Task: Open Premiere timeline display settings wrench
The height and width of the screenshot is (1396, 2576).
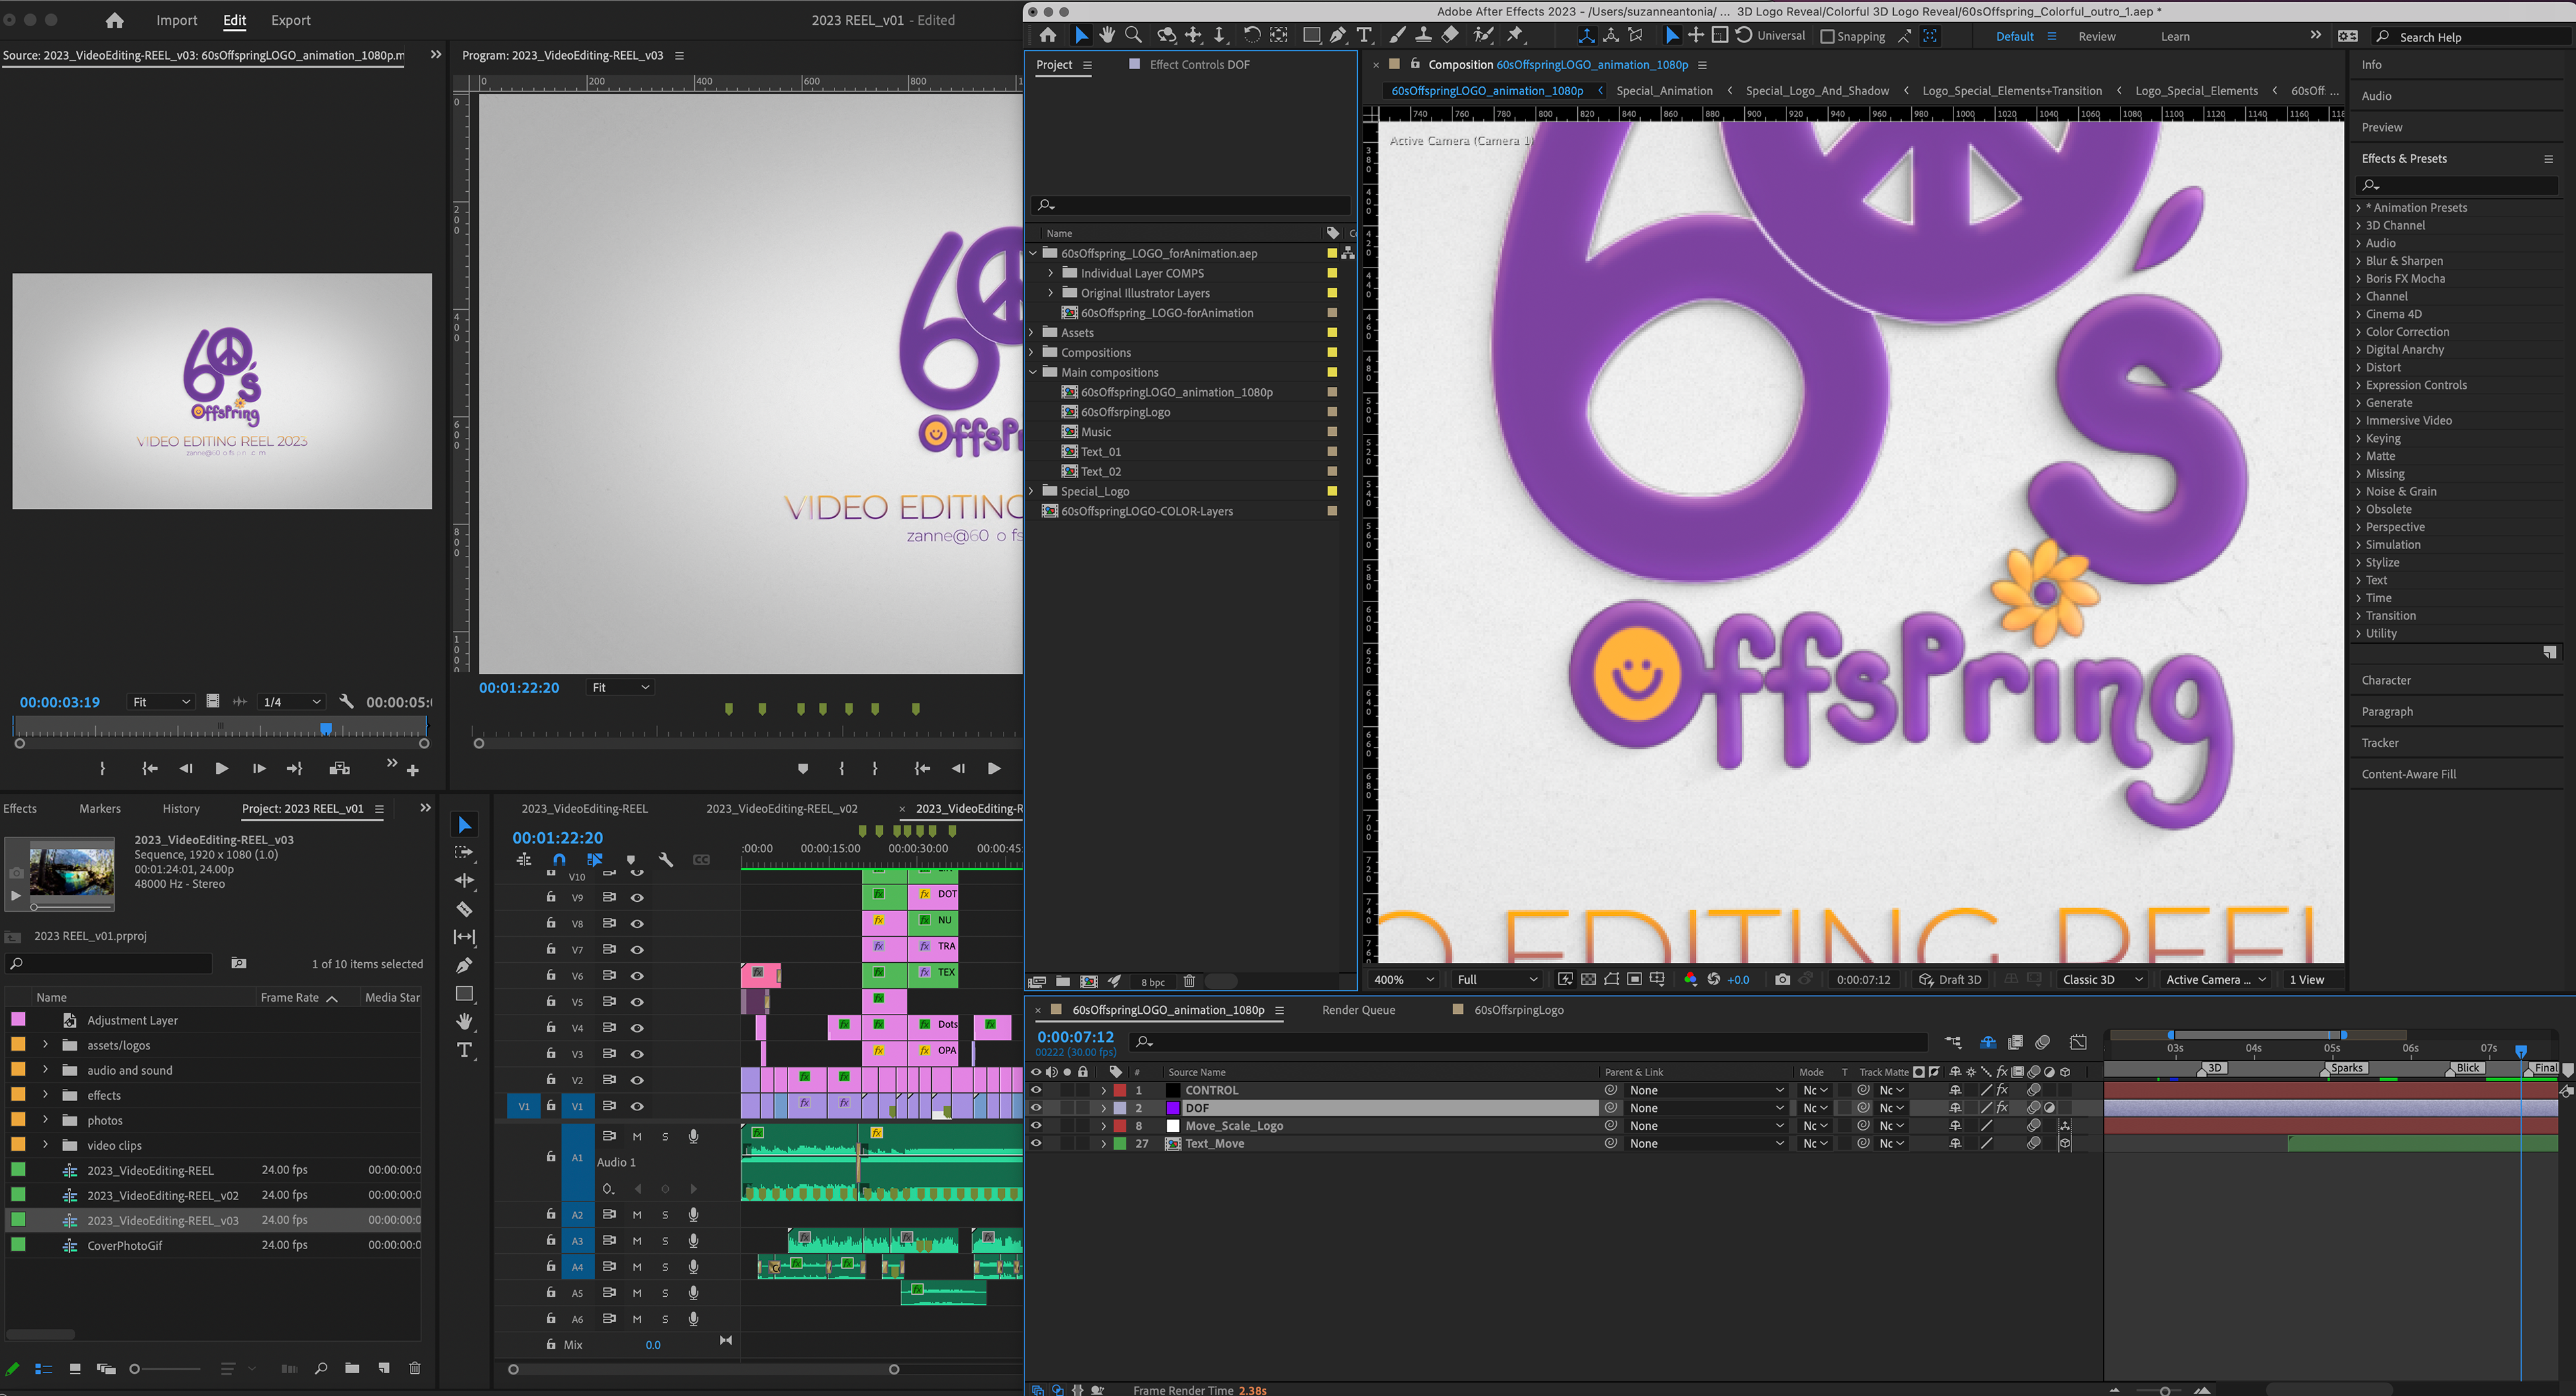Action: tap(666, 860)
